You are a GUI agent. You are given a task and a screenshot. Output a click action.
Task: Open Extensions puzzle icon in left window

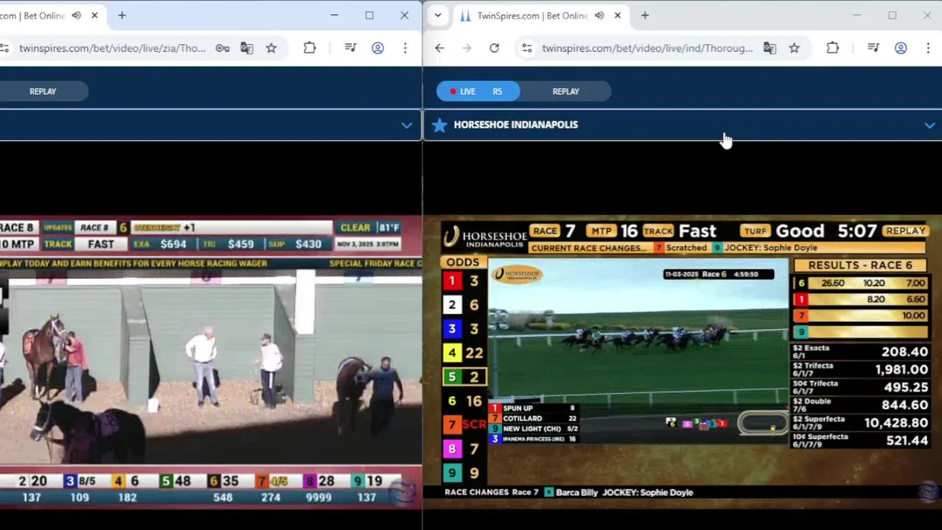click(310, 48)
